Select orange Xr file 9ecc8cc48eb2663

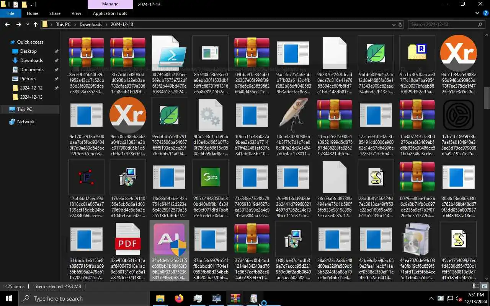coord(128,127)
